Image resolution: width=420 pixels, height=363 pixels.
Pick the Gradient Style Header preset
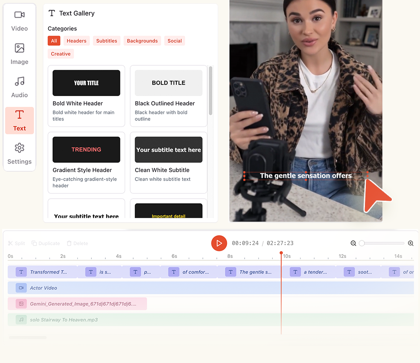point(86,162)
